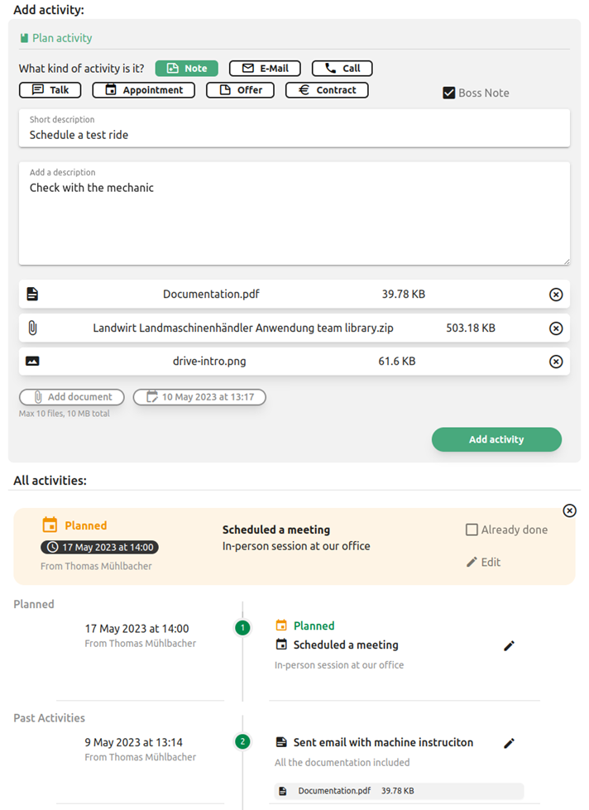Click Add document to attach a file
The image size is (589, 810).
coord(71,397)
